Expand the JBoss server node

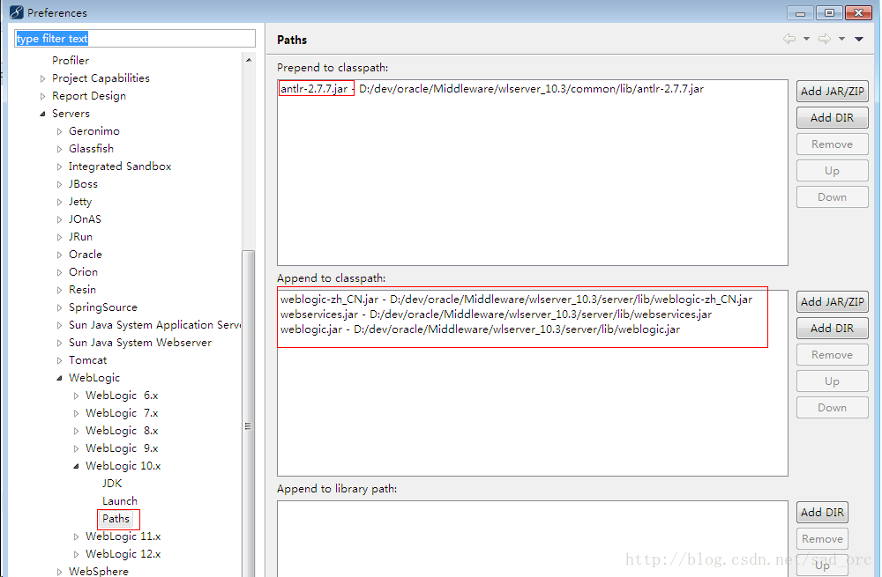pos(60,184)
